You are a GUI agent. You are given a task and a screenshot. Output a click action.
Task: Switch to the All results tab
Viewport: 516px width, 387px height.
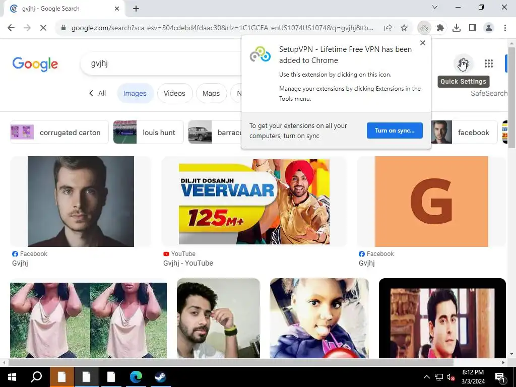click(97, 93)
